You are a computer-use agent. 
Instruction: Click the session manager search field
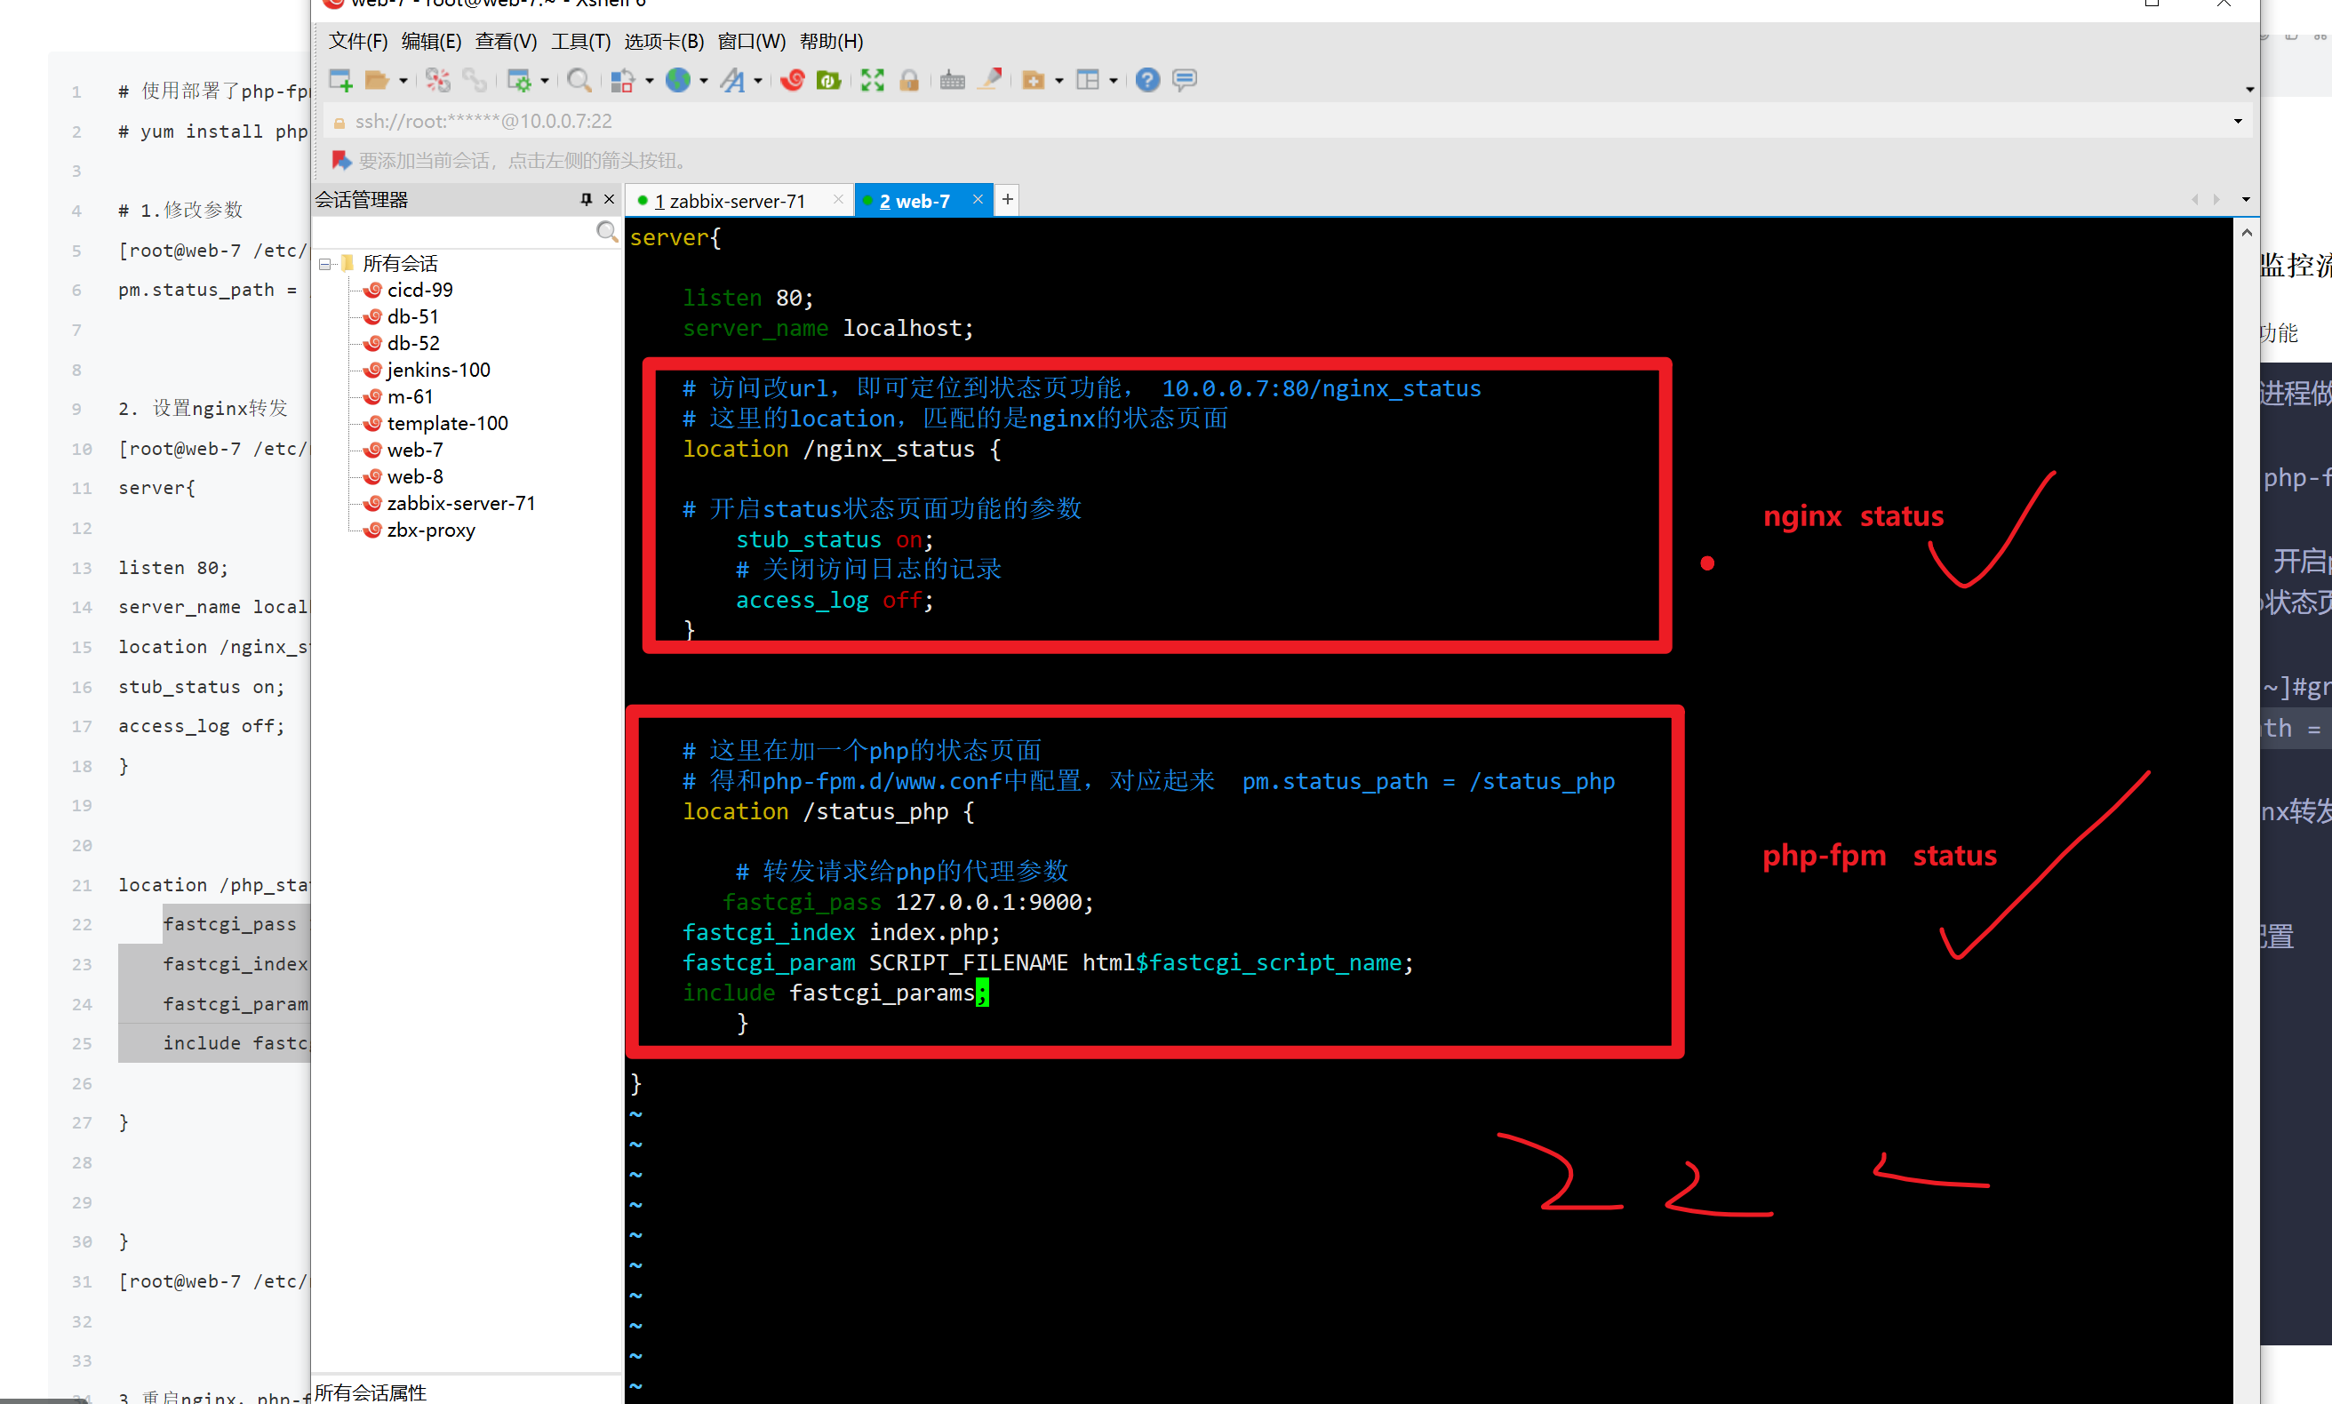(454, 232)
